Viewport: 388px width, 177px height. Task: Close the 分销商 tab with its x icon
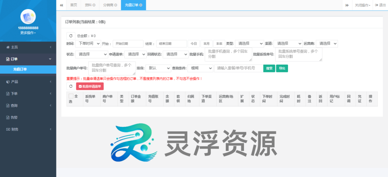click(116, 5)
